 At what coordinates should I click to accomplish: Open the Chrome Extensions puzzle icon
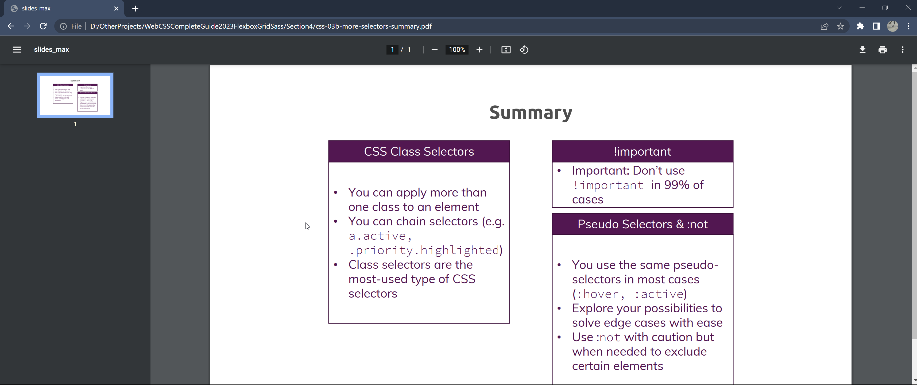[860, 26]
